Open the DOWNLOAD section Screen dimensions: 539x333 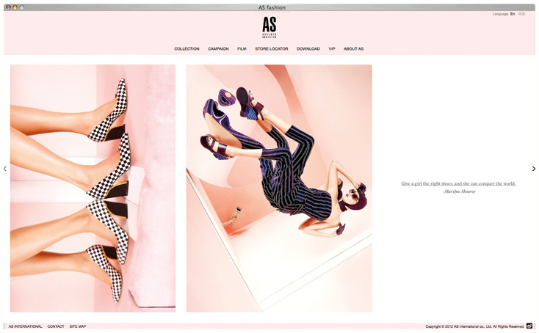point(308,48)
